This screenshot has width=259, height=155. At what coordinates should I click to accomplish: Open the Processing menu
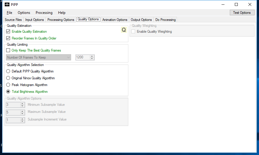pyautogui.click(x=44, y=13)
